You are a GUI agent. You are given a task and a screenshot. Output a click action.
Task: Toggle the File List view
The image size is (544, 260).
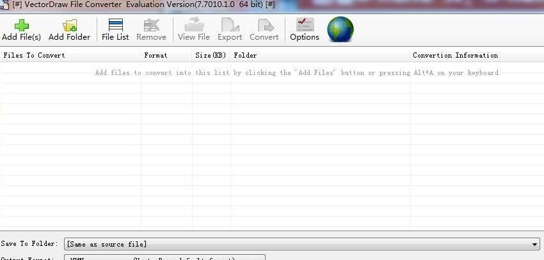point(115,30)
